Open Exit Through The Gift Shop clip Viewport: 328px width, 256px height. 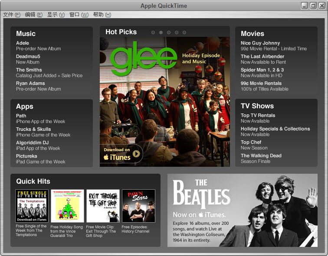click(103, 206)
